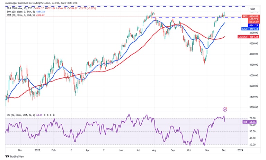Click the 4400.00 price axis label
Image resolution: width=266 pixels, height=160 pixels.
click(254, 33)
